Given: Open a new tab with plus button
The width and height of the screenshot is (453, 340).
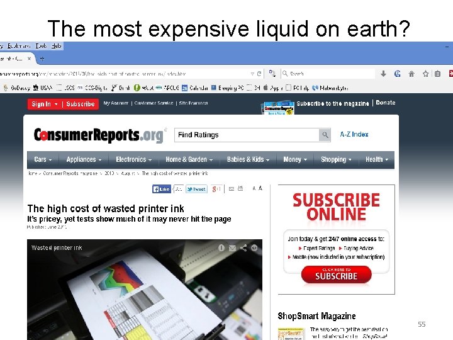Looking at the screenshot, I should pos(42,59).
